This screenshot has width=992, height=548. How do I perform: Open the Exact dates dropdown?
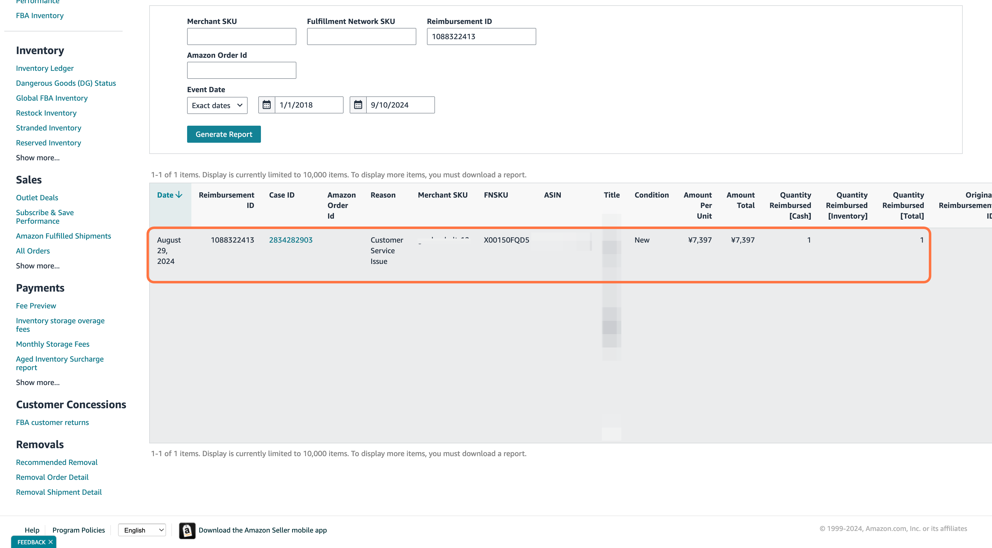(217, 105)
